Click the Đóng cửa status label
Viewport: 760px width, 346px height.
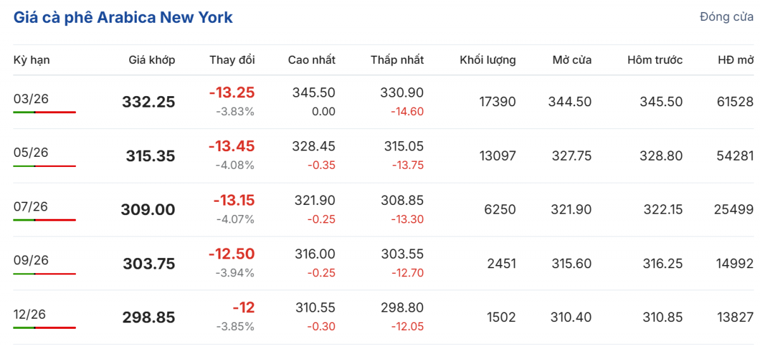(x=726, y=17)
